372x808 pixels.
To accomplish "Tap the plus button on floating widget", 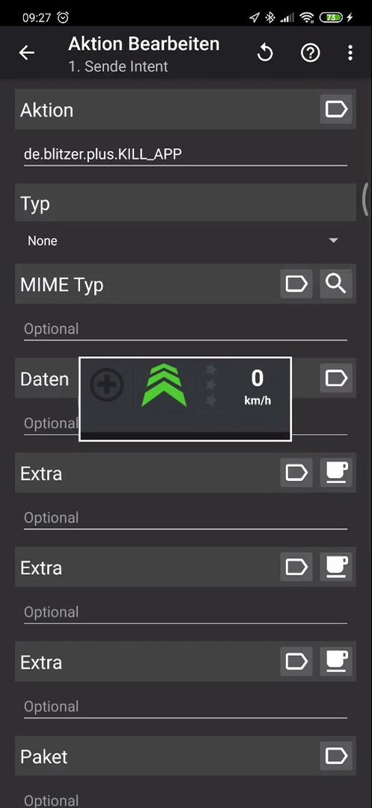I will [x=106, y=385].
